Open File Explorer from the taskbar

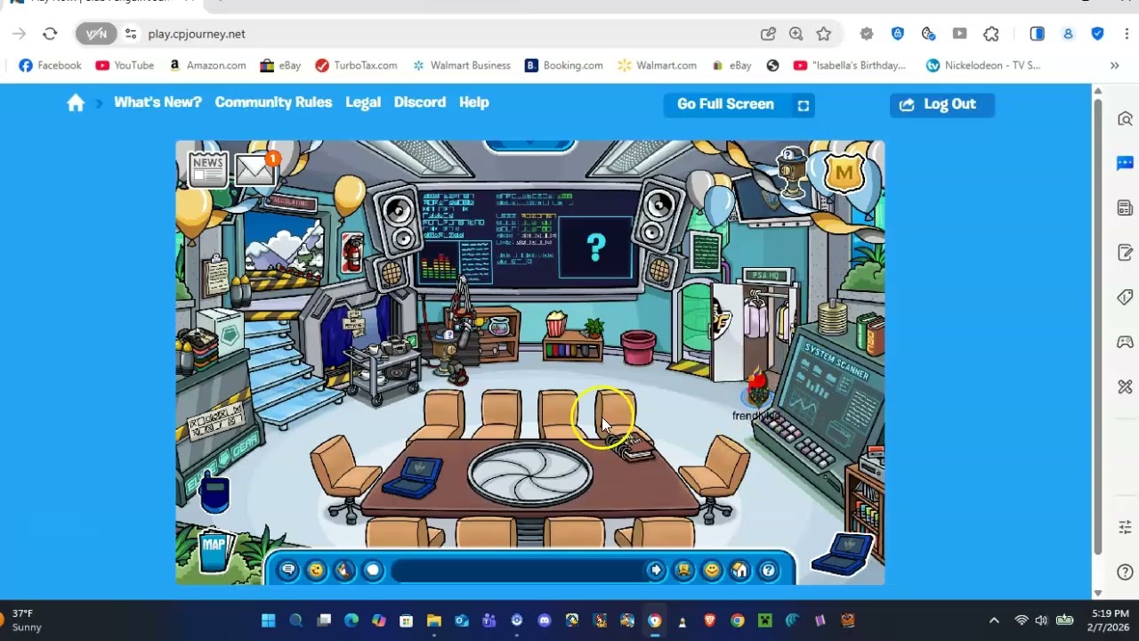(x=433, y=621)
